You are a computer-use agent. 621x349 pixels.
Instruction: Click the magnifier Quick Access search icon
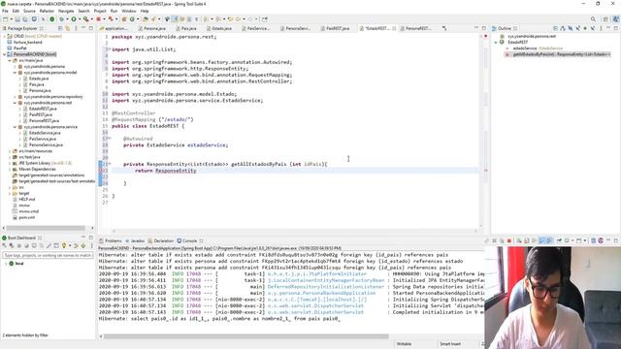click(593, 19)
